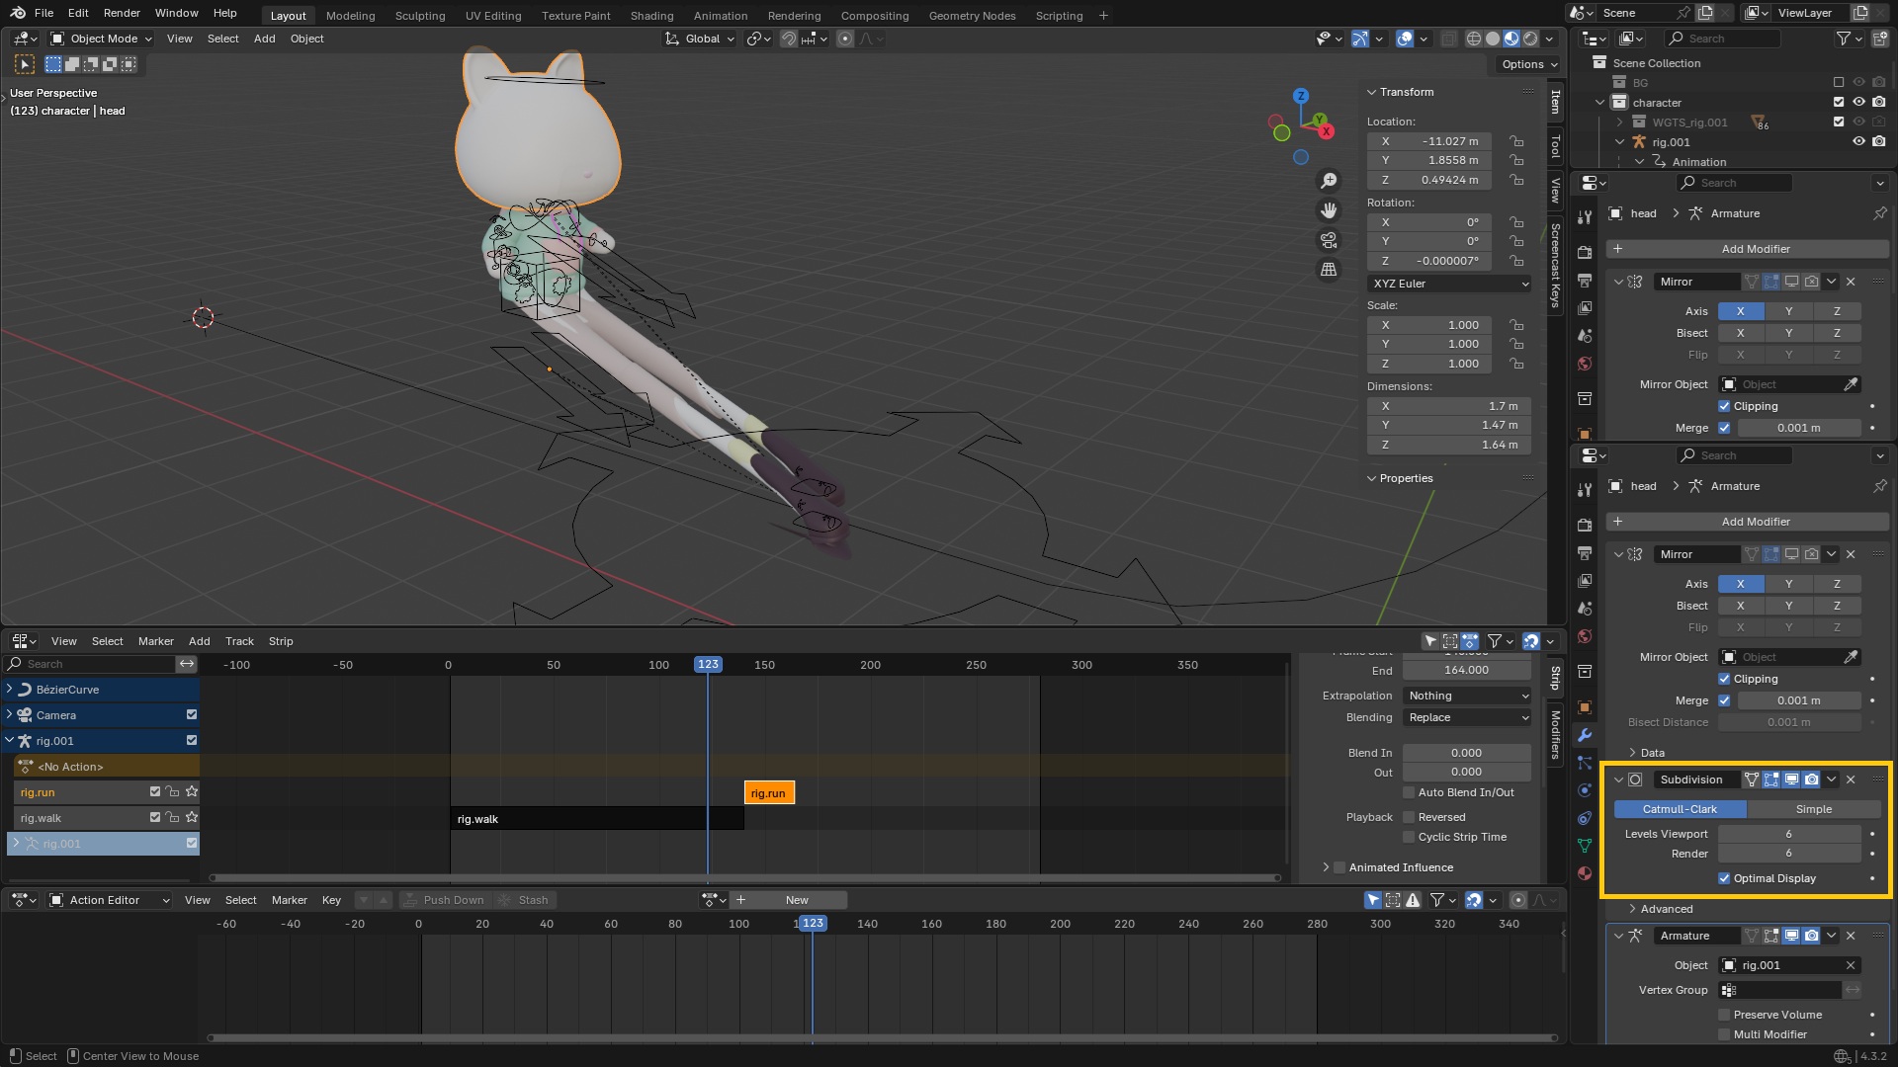
Task: Open the Global transform orientation dropdown
Action: pos(701,39)
